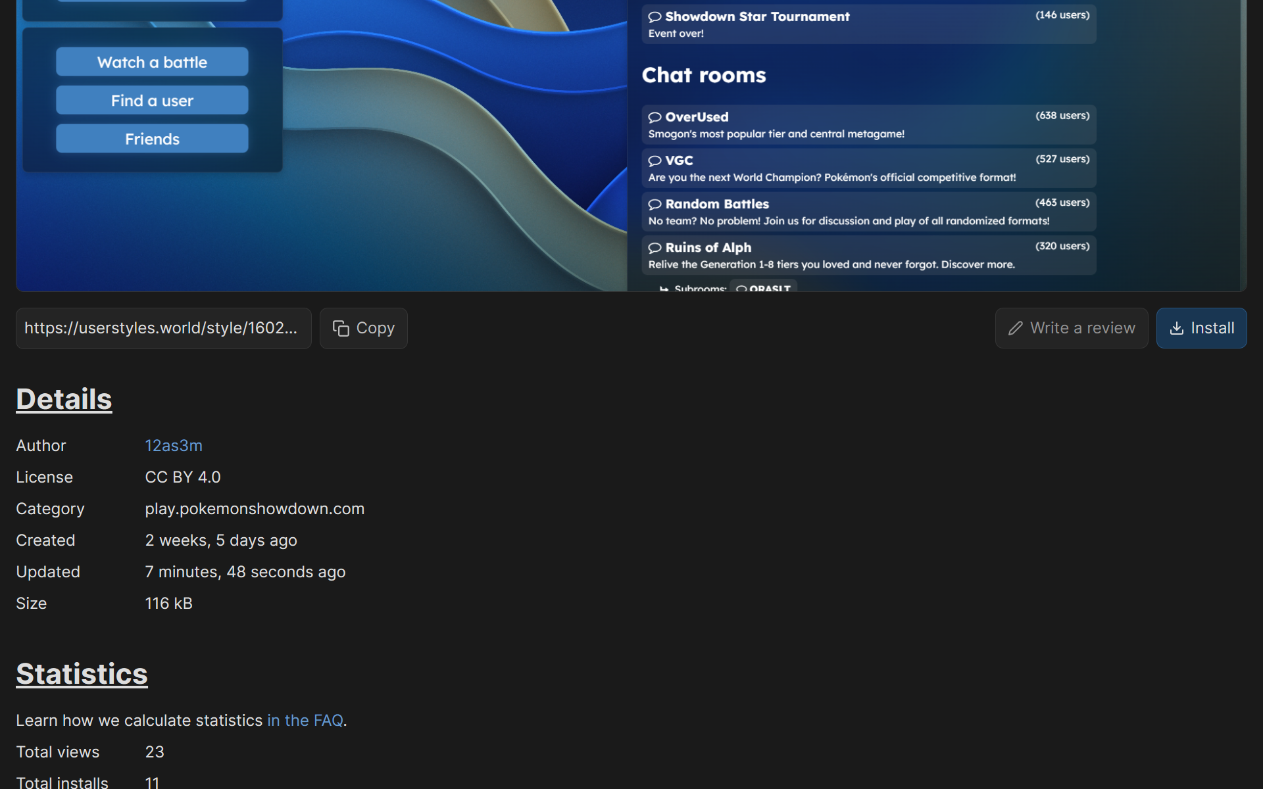Screen dimensions: 1263x789
Task: Click the 'License' label
Action: pos(45,477)
